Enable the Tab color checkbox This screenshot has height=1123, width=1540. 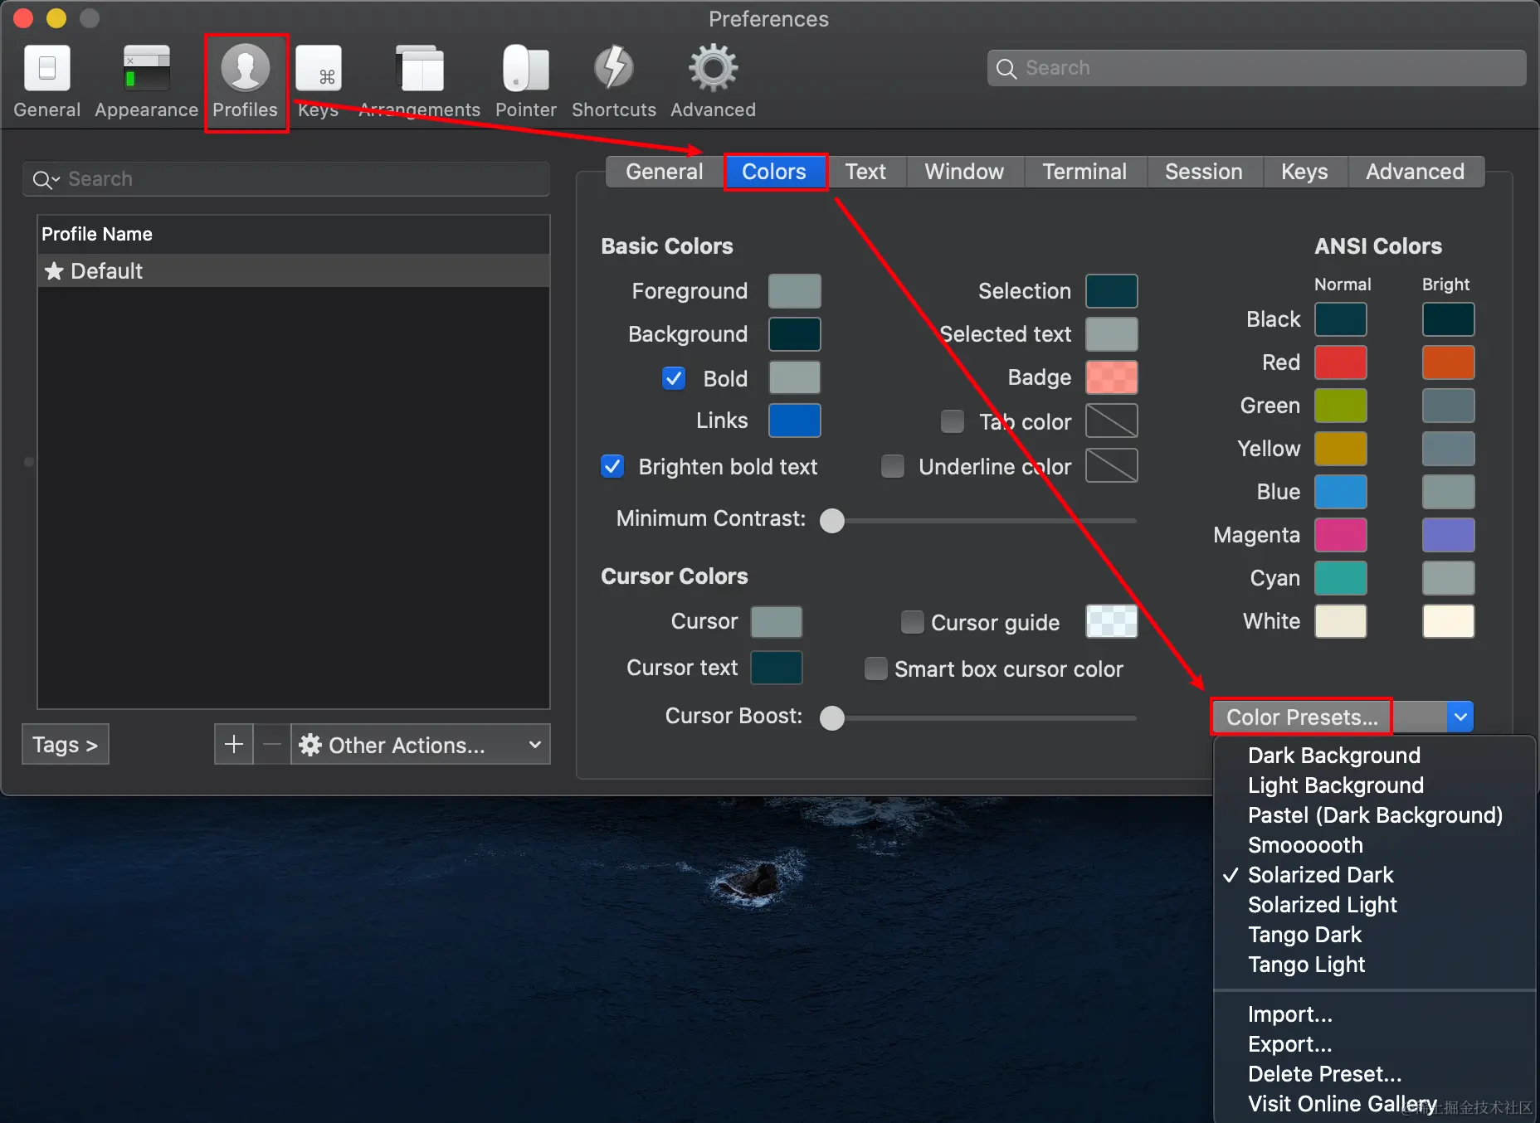pos(953,421)
